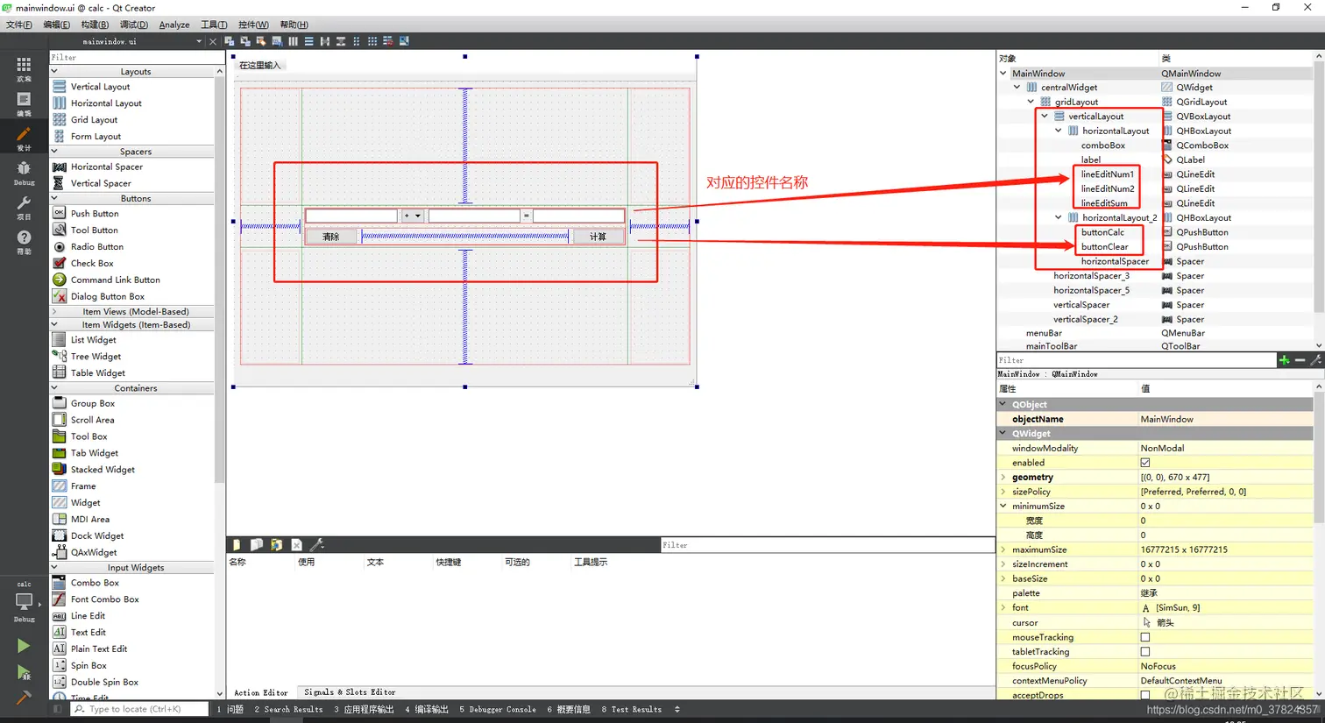Image resolution: width=1325 pixels, height=723 pixels.
Task: Click Break Layout toolbar icon
Action: click(388, 41)
